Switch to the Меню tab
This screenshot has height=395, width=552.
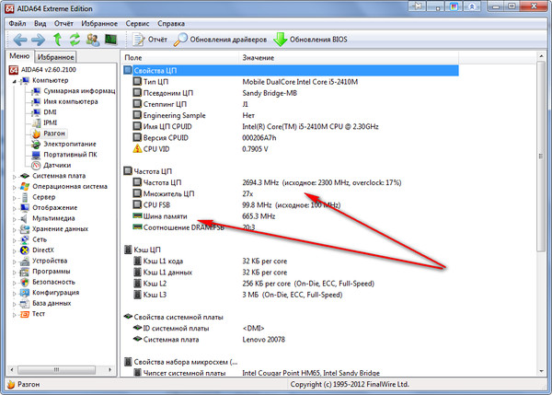[x=19, y=56]
